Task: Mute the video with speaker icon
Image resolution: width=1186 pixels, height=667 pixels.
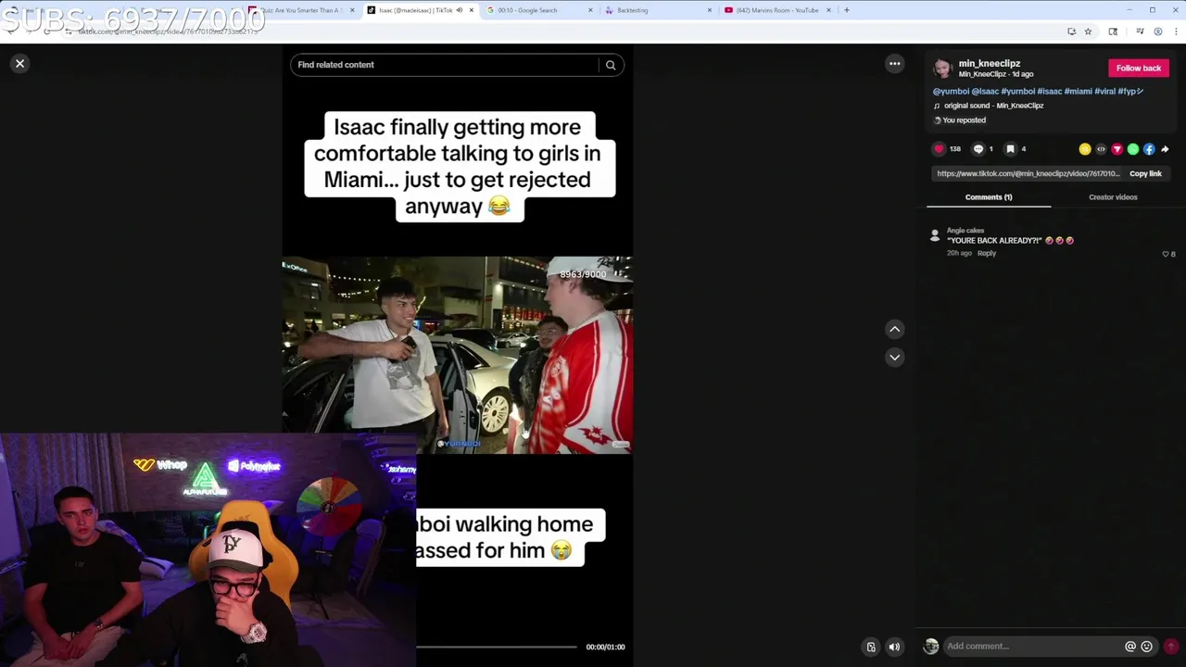Action: pos(894,647)
